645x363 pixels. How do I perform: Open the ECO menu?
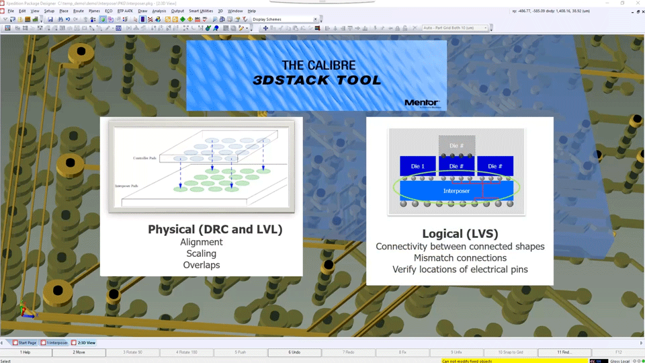click(109, 11)
